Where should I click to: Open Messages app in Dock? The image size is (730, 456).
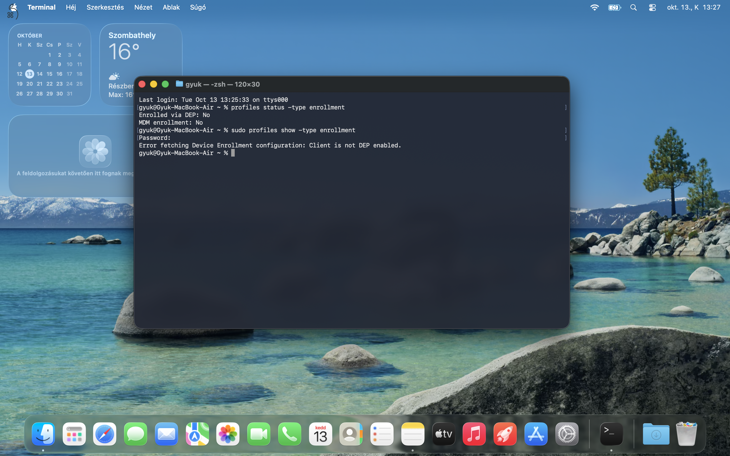pyautogui.click(x=136, y=434)
